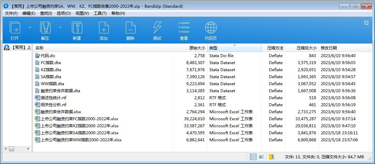Switch to thumbnail view in status bar
Viewport: 375px width, 164px height.
point(261,157)
